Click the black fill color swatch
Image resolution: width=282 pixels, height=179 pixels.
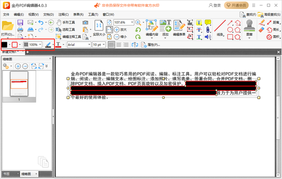(4, 45)
